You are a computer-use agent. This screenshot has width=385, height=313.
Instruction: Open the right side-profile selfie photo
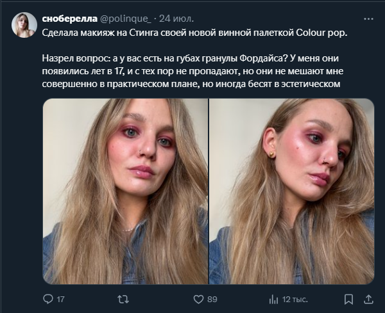pos(291,191)
